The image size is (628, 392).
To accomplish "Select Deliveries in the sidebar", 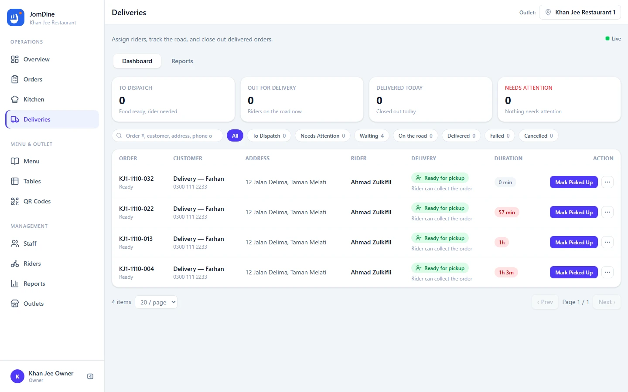I will point(52,119).
